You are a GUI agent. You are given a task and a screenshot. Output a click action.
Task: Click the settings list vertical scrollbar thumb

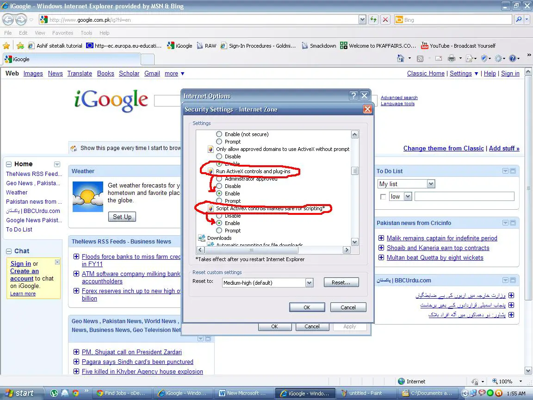354,170
